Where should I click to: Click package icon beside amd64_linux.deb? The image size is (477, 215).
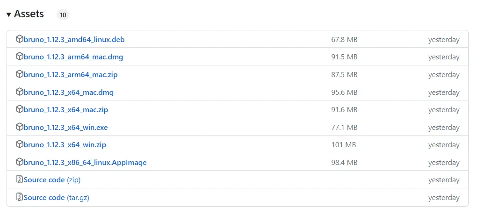coord(20,39)
